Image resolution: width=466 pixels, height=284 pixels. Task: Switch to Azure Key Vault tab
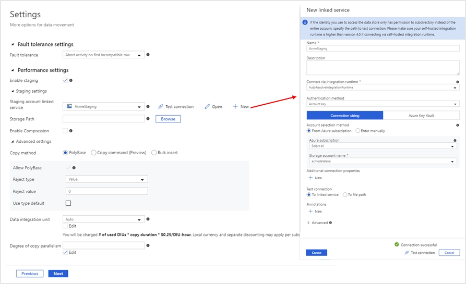(421, 116)
